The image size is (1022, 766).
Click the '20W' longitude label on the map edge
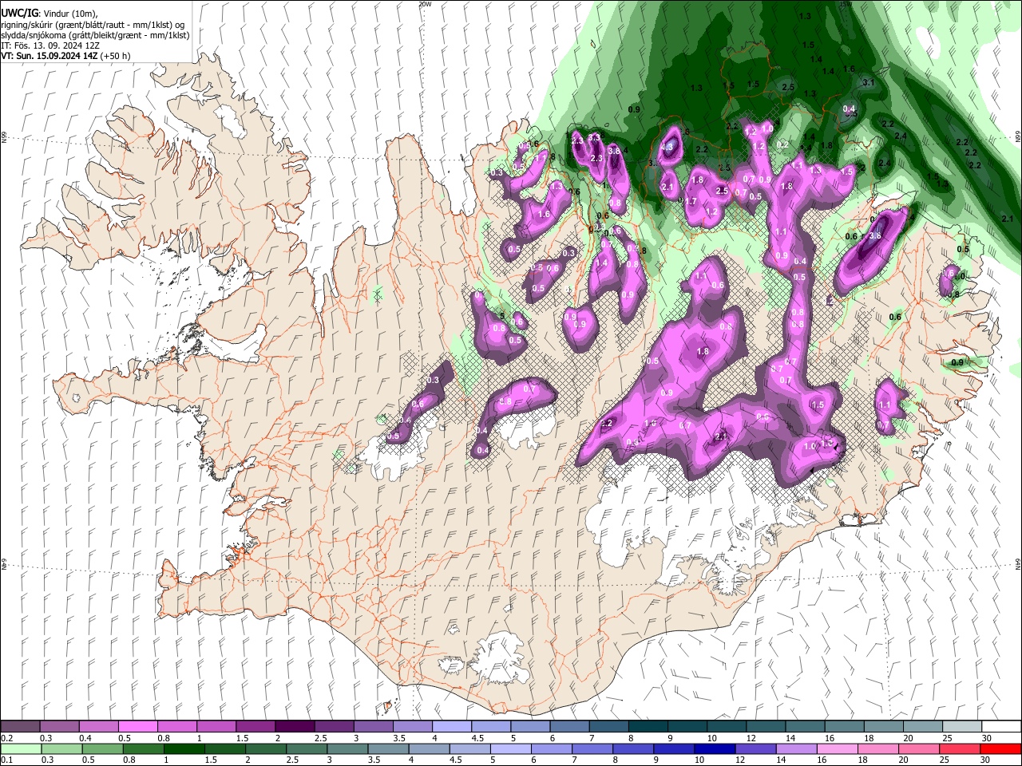[425, 4]
